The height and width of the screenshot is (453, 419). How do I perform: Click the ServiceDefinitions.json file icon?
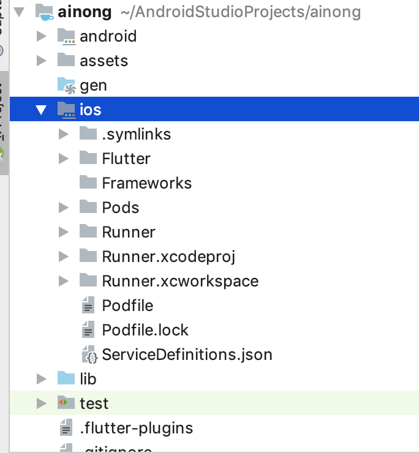coord(89,354)
